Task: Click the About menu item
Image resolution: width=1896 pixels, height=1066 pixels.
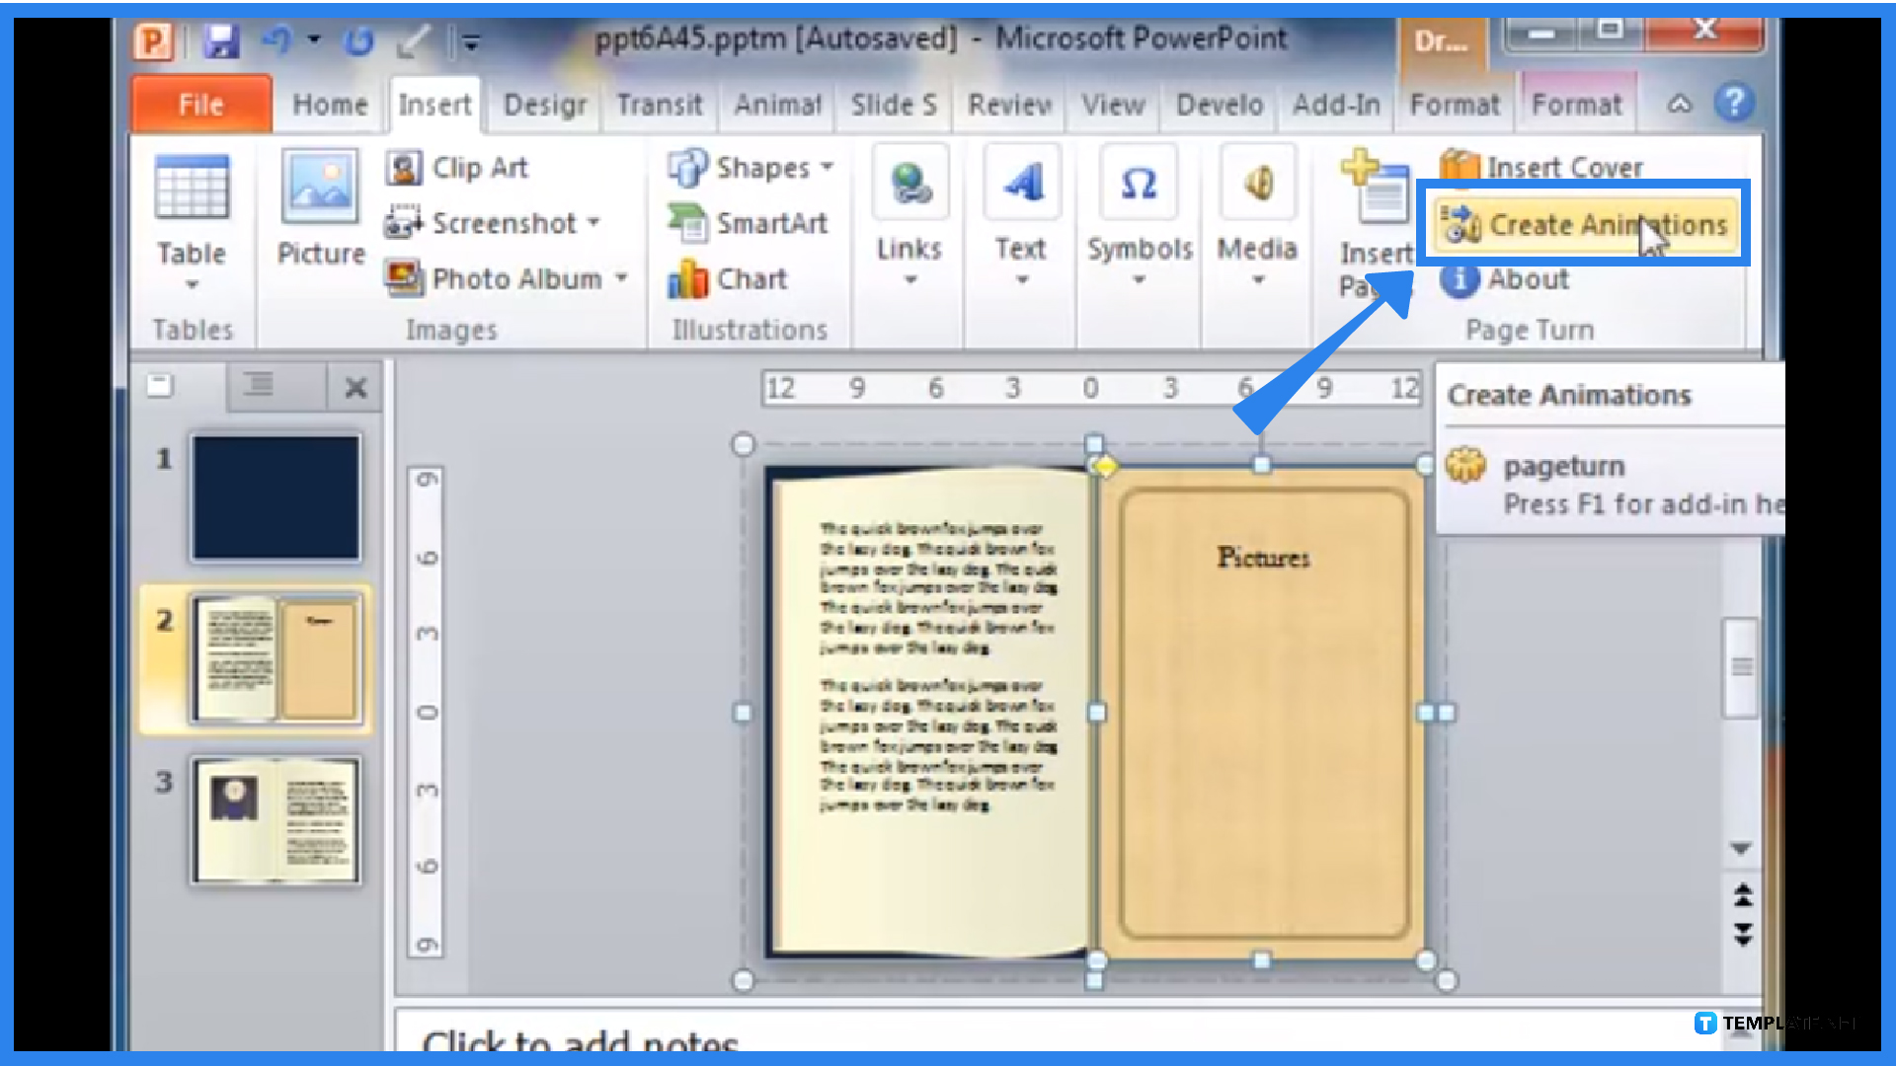Action: point(1528,278)
